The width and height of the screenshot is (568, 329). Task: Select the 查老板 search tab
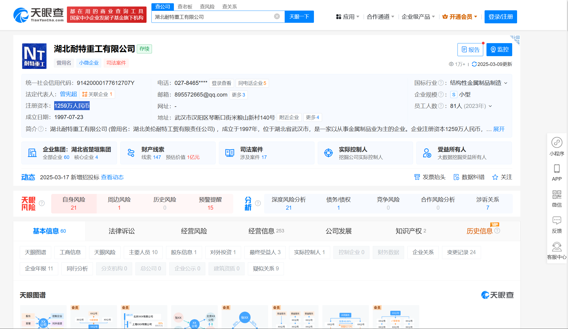point(185,7)
